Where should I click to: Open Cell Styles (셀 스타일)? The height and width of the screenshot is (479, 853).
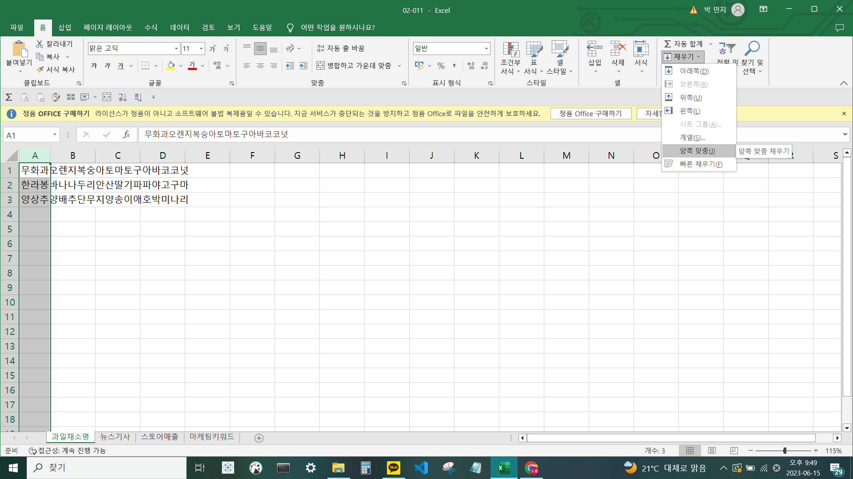560,58
